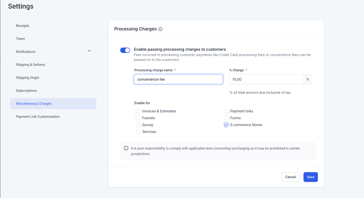Tick the Survey checkbox
The image size is (364, 198).
(x=138, y=125)
